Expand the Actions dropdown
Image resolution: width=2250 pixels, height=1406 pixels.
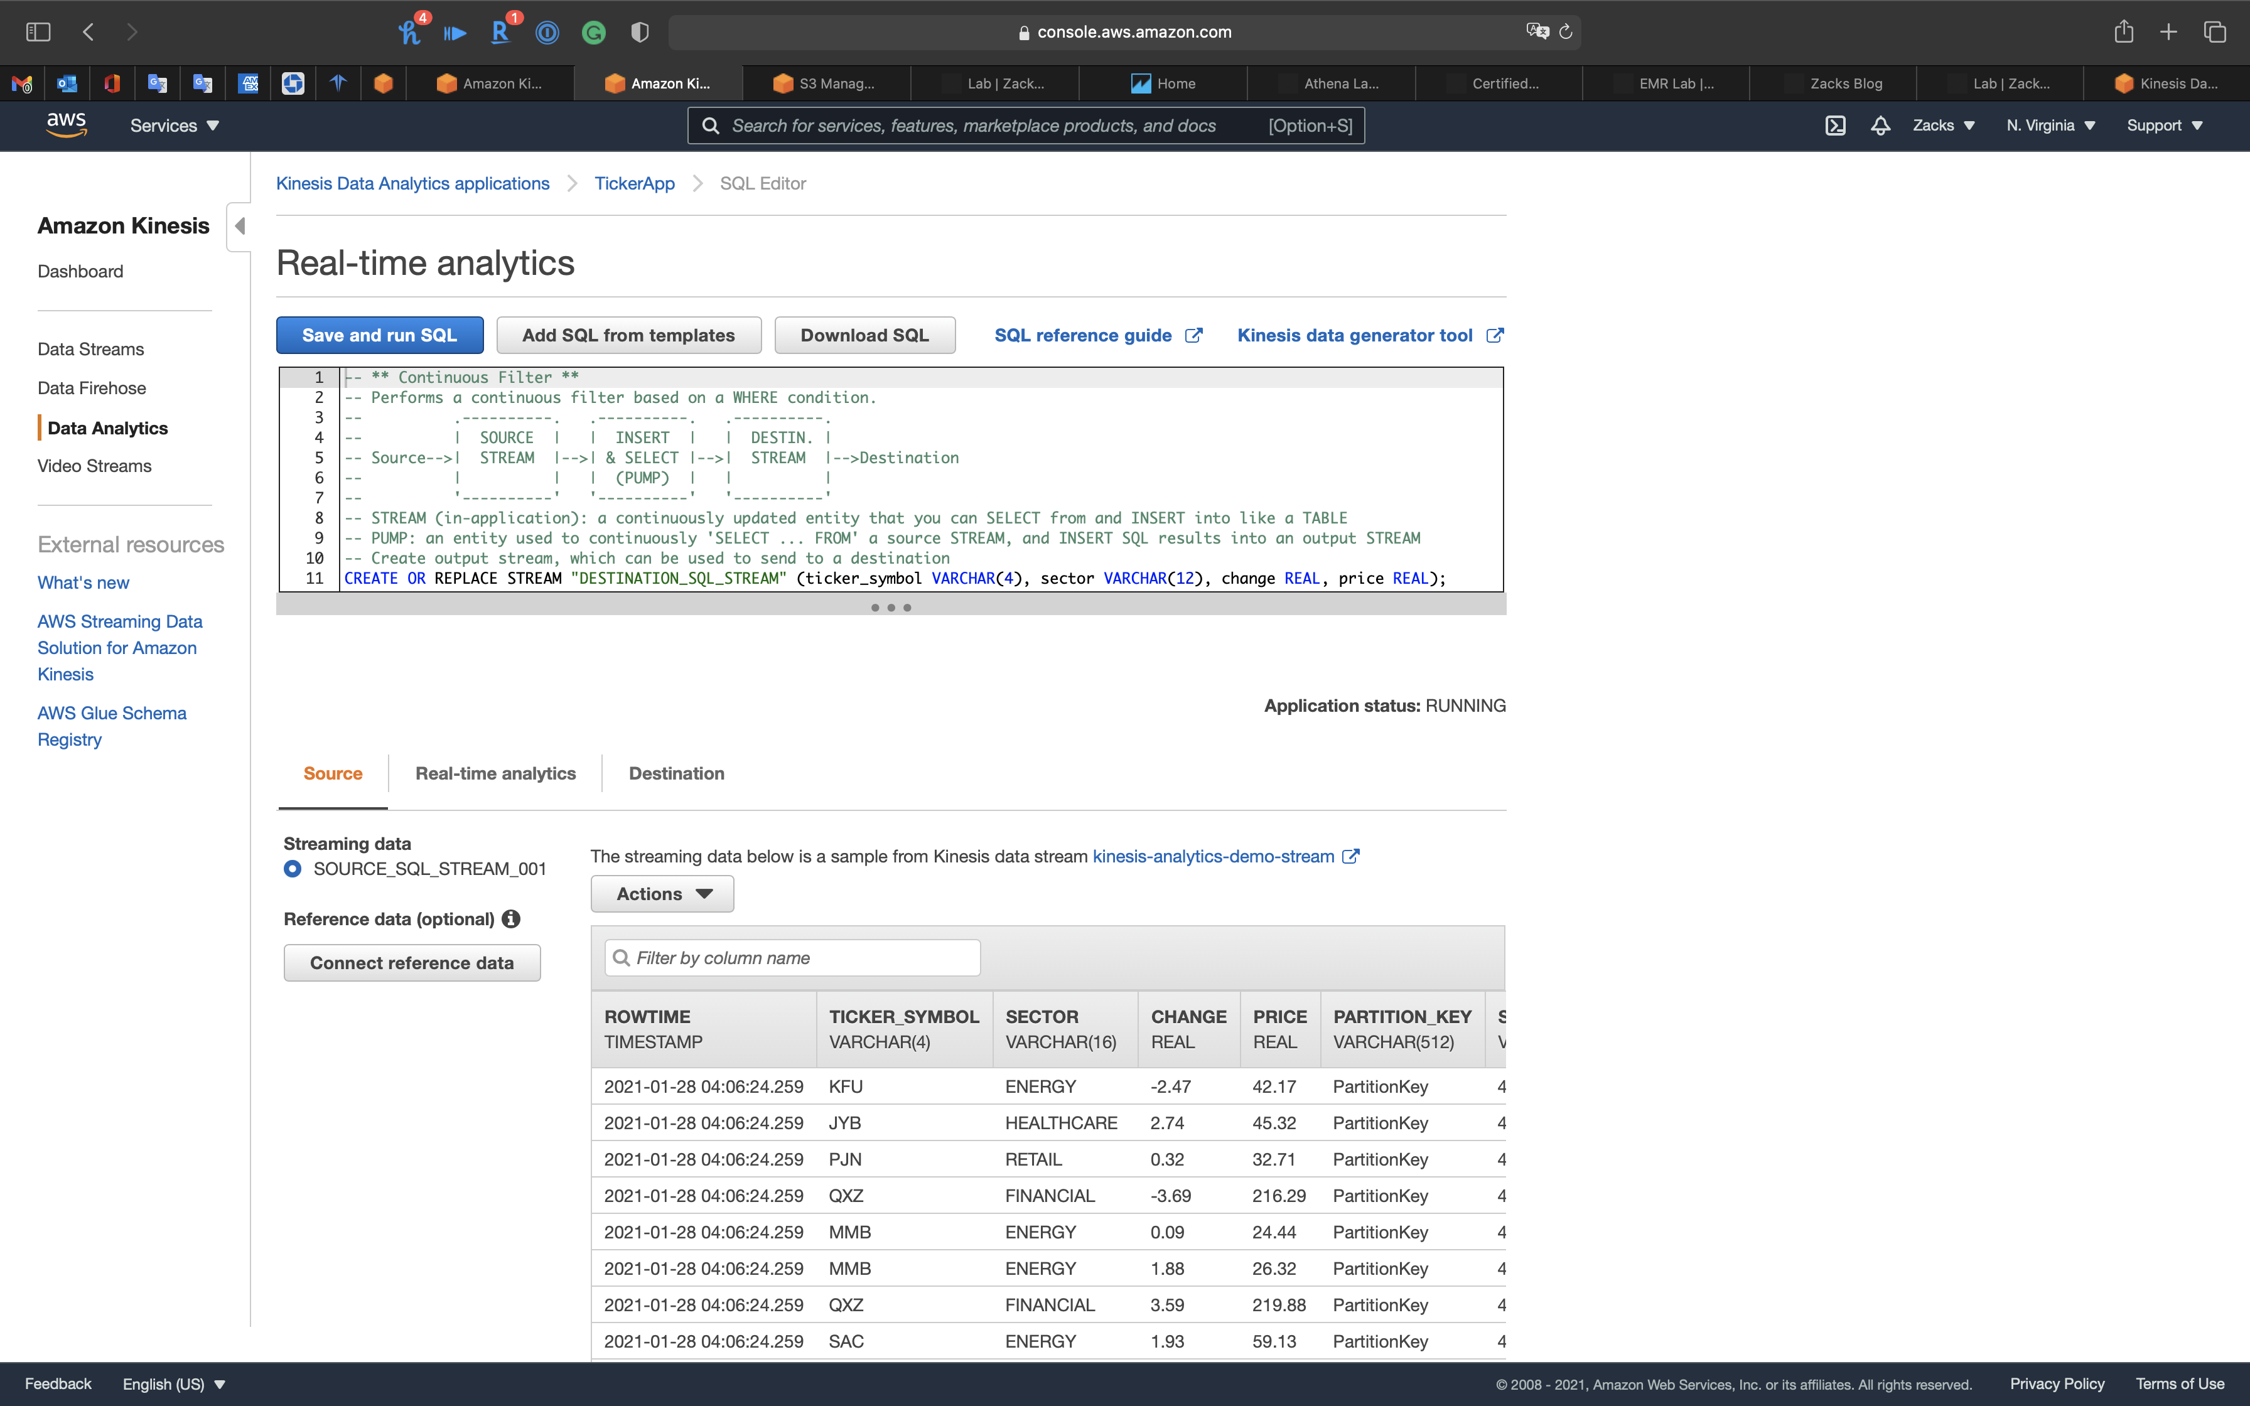(662, 894)
